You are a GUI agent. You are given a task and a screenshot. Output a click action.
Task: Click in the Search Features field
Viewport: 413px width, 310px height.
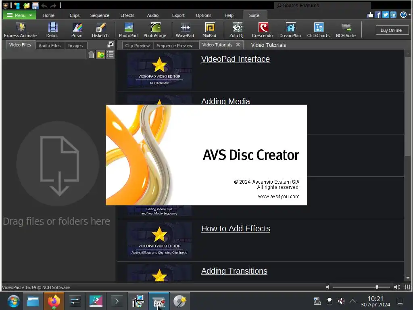coord(323,6)
